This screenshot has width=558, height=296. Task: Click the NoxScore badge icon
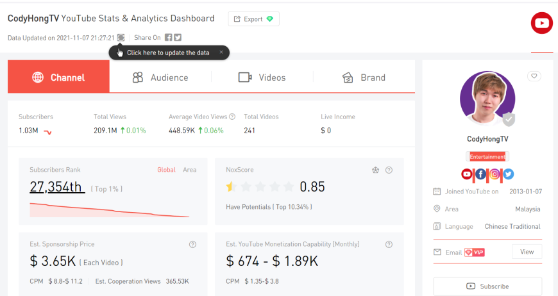(375, 170)
